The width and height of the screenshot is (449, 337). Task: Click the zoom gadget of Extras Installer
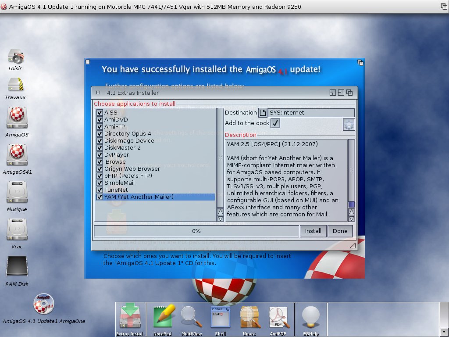(x=341, y=93)
